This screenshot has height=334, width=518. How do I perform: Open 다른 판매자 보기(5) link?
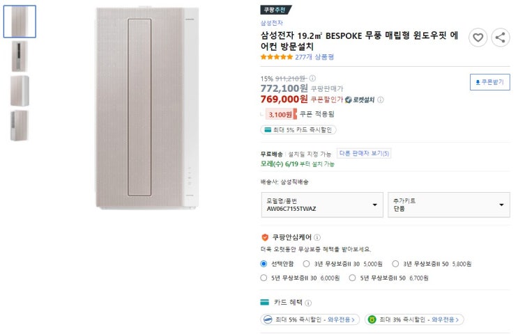coord(364,153)
